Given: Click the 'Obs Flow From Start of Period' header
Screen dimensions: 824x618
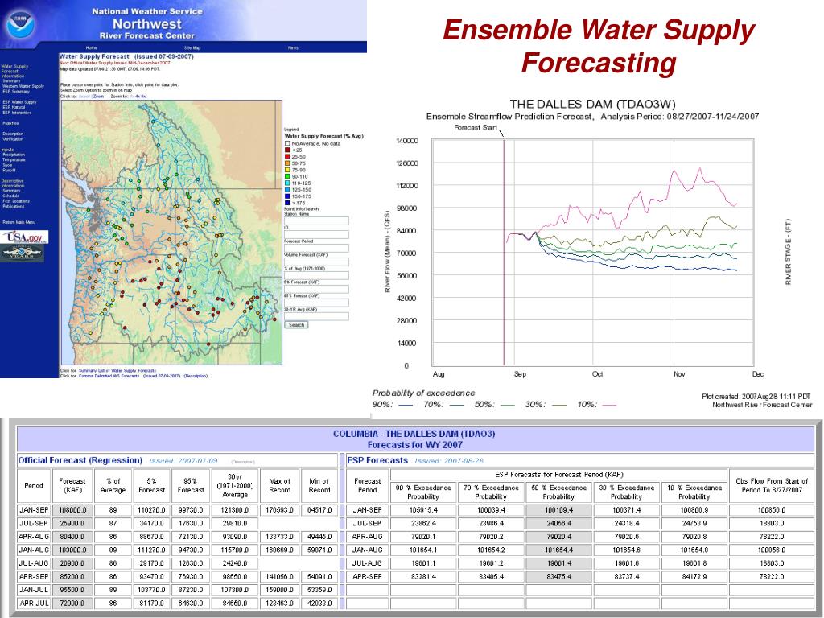Looking at the screenshot, I should click(772, 485).
